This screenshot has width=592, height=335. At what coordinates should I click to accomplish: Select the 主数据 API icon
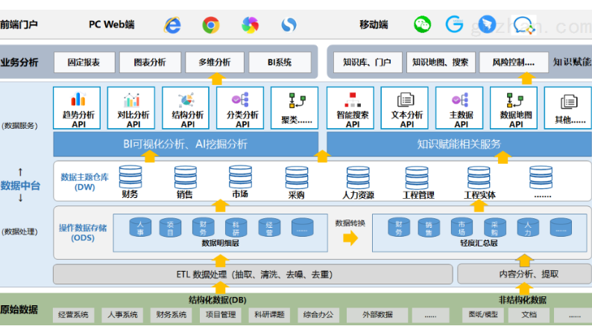click(x=460, y=100)
